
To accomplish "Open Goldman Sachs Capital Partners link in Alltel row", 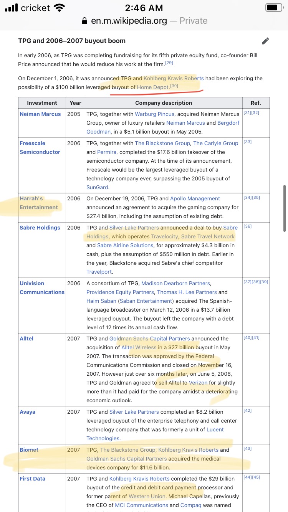I will [150, 339].
